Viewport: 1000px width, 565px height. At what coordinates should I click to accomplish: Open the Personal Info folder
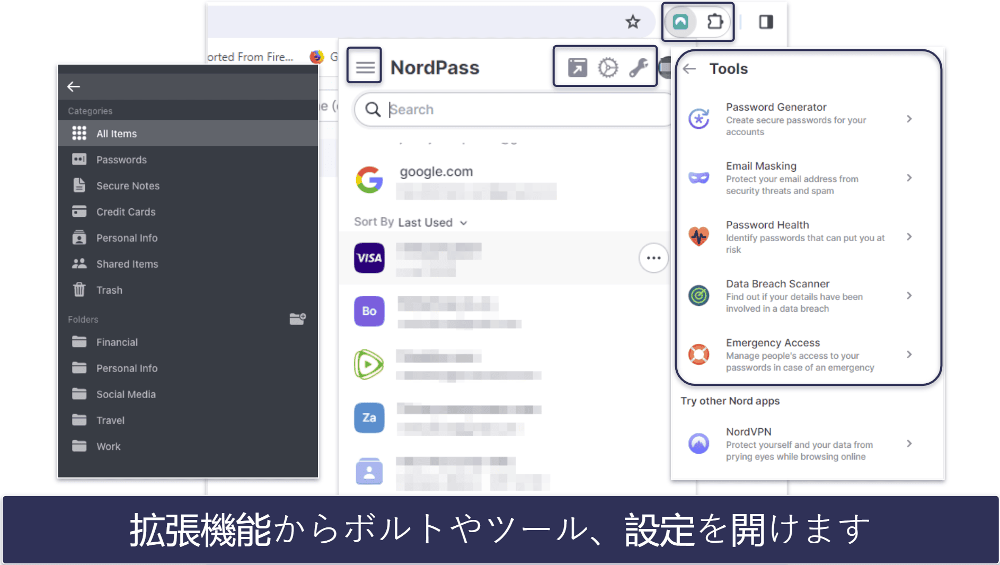click(188, 368)
